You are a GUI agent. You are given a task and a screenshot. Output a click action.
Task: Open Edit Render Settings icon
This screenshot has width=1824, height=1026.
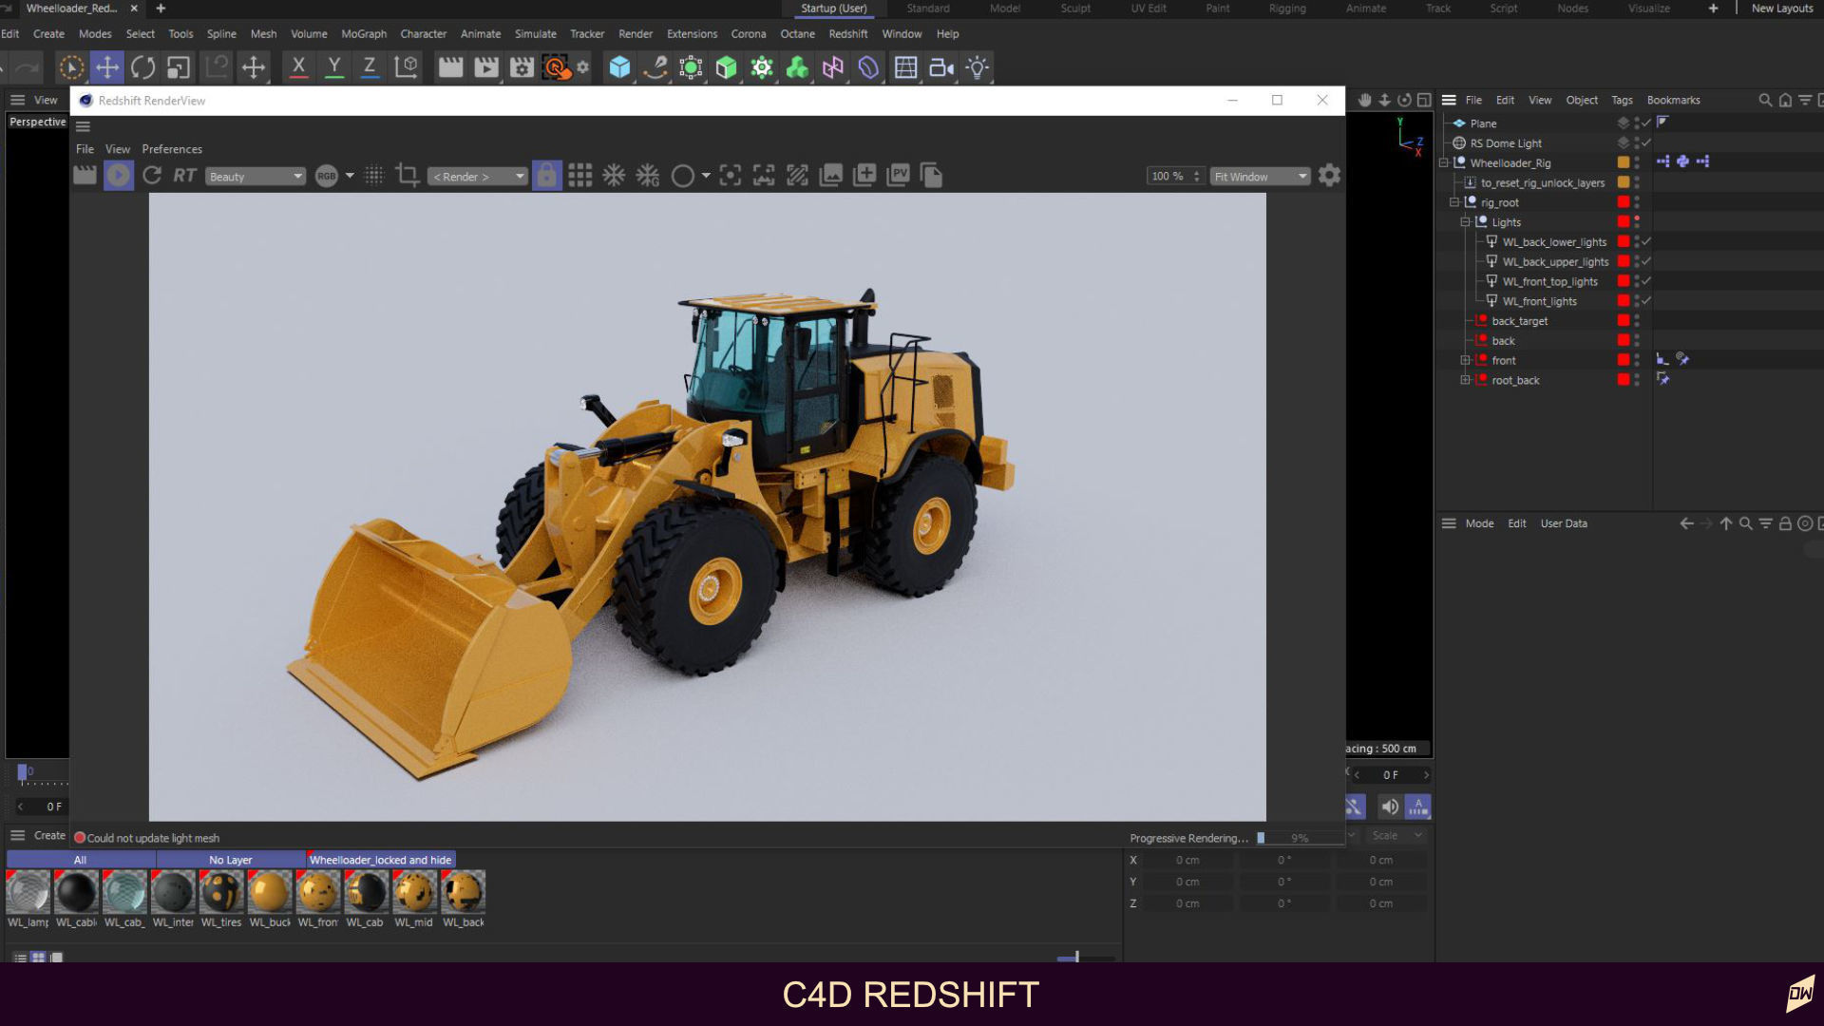click(x=522, y=67)
